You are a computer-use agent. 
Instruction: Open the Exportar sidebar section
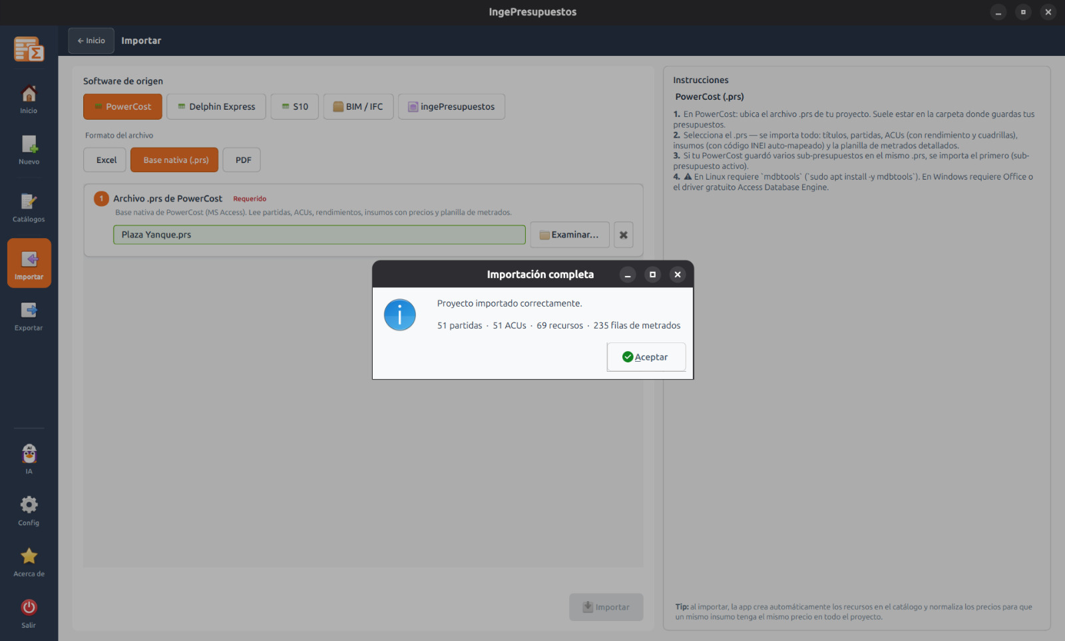coord(29,317)
